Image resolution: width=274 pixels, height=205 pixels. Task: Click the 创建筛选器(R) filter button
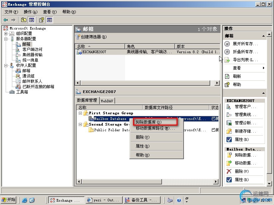tap(91, 37)
